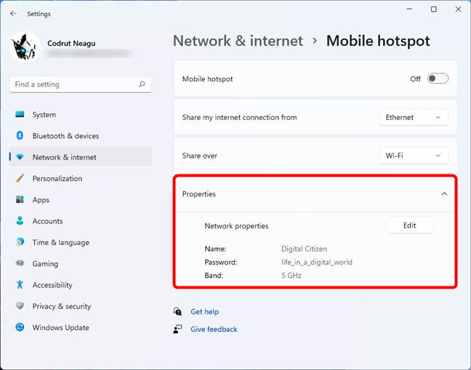Click the Windows Update sync icon

click(20, 327)
